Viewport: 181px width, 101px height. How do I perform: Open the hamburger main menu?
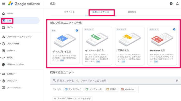coord(4,4)
